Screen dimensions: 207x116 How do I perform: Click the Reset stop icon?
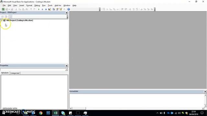pyautogui.click(x=46, y=9)
